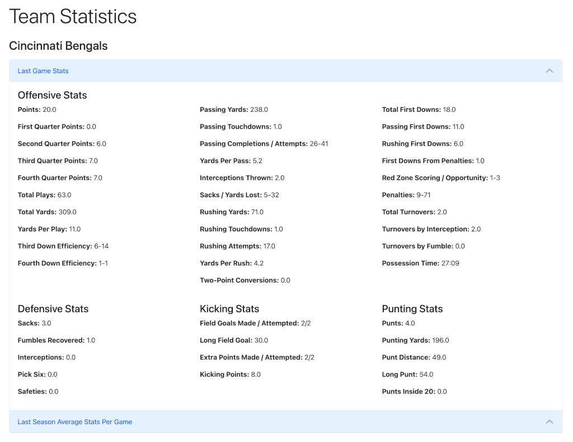Select the Kicking Stats section header
This screenshot has height=442, width=573.
coord(229,308)
